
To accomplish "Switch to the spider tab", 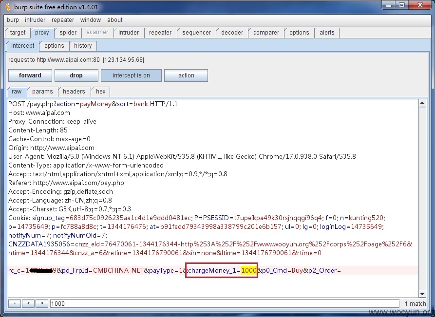I will [x=68, y=33].
